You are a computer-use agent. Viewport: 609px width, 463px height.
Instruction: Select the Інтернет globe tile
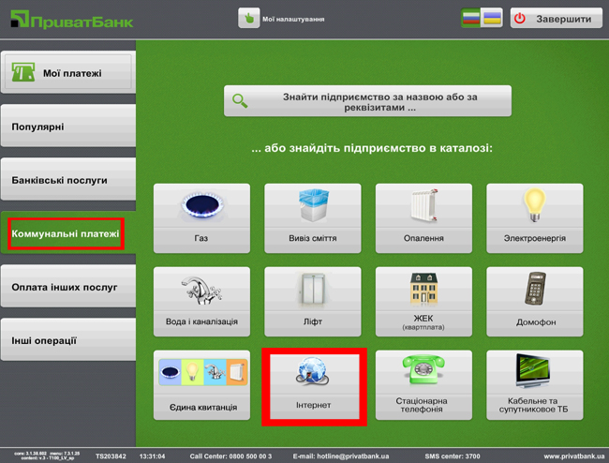pos(313,385)
